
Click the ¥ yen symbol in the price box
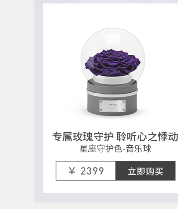click(x=72, y=171)
